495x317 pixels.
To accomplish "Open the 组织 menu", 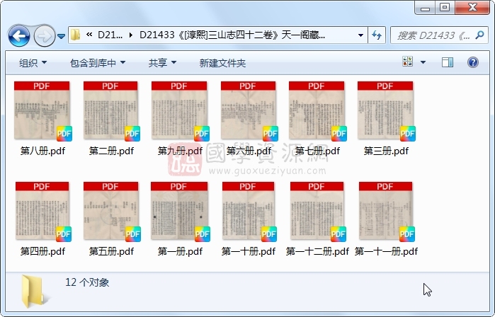I will coord(33,63).
